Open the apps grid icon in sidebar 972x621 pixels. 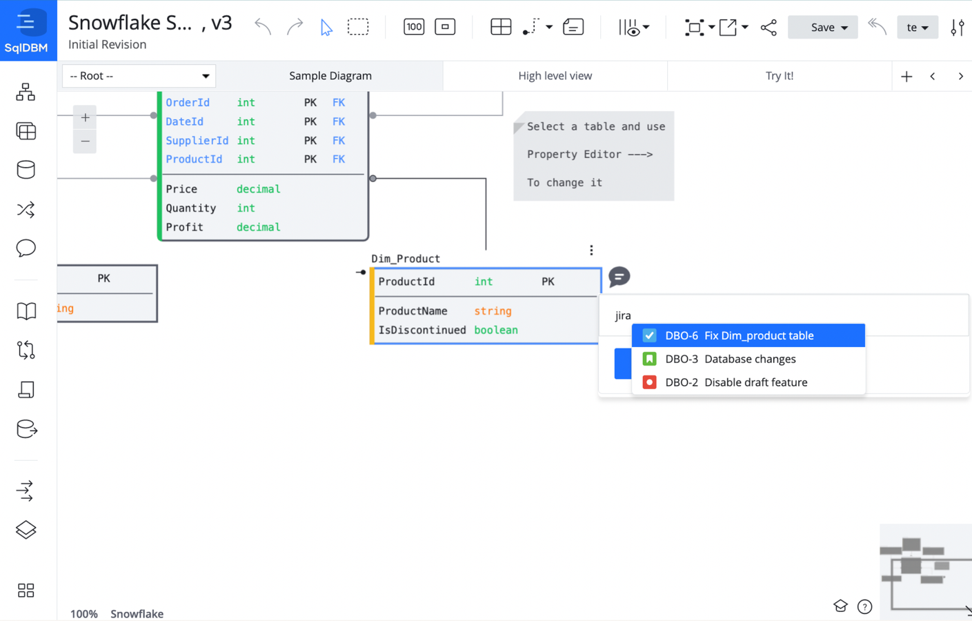(x=26, y=591)
